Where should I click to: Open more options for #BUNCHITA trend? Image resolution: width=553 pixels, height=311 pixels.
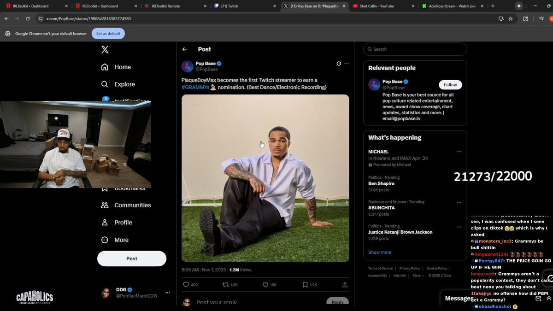tap(459, 202)
